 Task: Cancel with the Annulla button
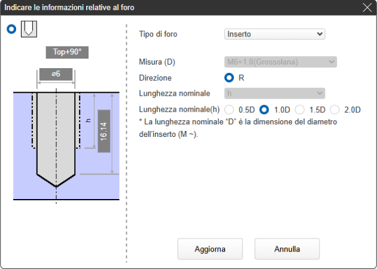[287, 248]
